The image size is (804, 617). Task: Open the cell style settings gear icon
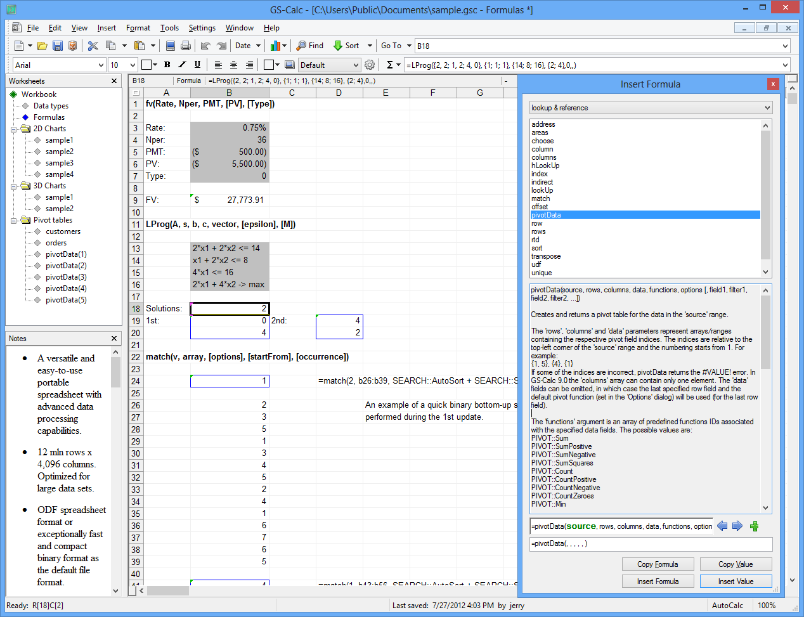[x=370, y=64]
